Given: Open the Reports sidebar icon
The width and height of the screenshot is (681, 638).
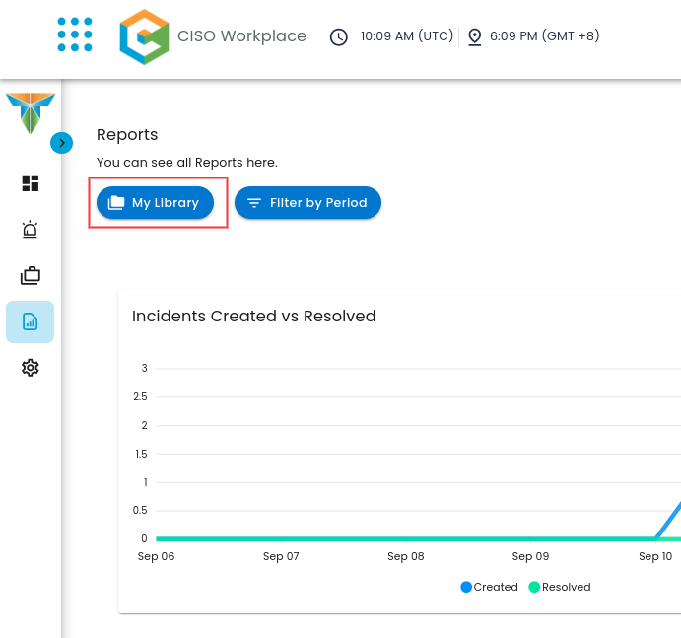Looking at the screenshot, I should [x=30, y=322].
